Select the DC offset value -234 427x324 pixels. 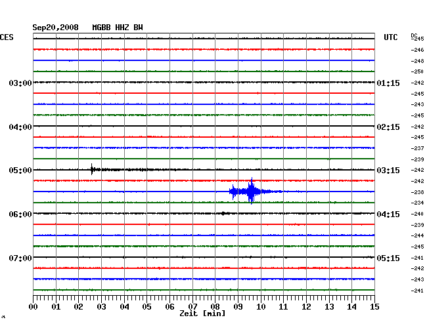[x=417, y=203]
